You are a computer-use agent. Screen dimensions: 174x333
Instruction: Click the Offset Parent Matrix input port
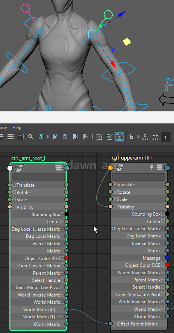(x=110, y=324)
